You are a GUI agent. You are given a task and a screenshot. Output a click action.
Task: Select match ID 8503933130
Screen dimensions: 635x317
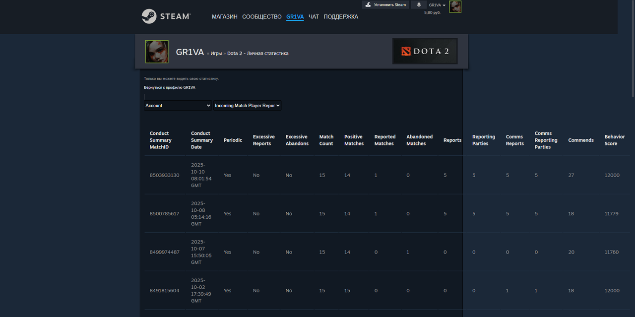(x=165, y=175)
